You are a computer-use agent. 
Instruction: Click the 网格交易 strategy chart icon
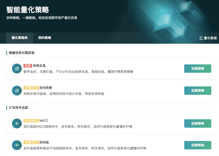point(17,69)
